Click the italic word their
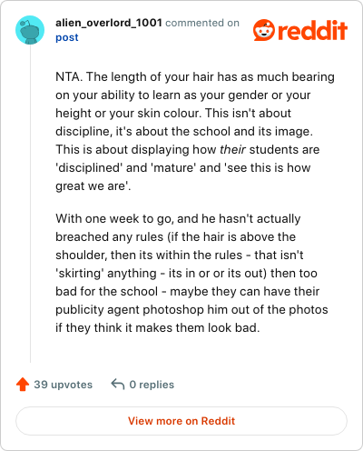Image resolution: width=363 pixels, height=451 pixels. click(232, 149)
